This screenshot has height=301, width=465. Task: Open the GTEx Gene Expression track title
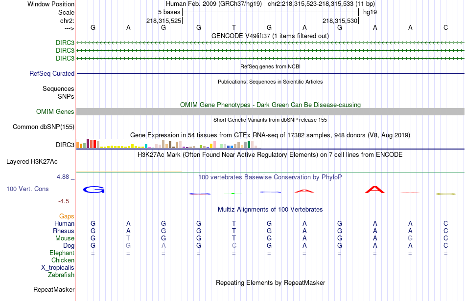click(270, 135)
